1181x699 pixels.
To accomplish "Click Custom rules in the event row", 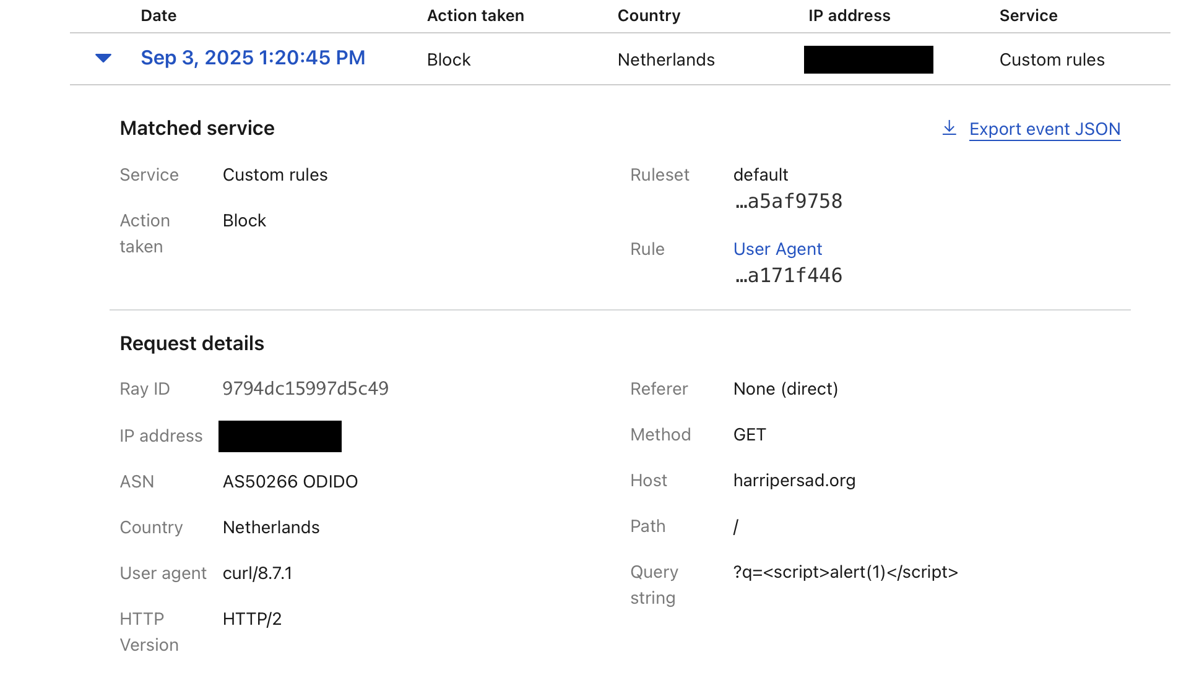I will click(x=1052, y=59).
